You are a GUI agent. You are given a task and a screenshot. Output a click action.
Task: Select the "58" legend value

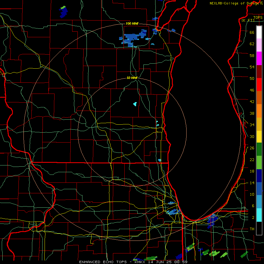click(x=252, y=55)
